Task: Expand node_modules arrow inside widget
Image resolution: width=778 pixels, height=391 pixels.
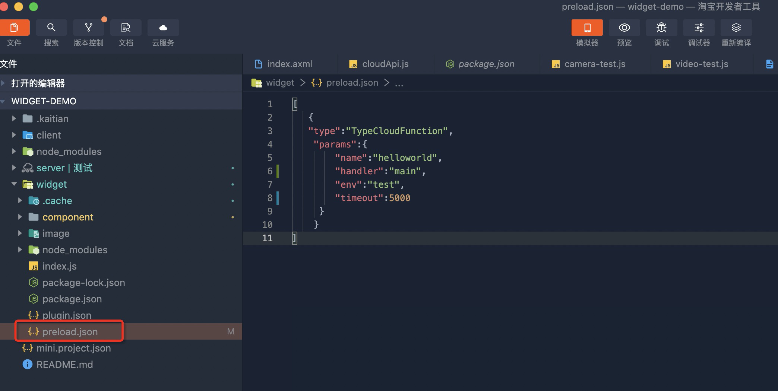Action: coord(20,249)
